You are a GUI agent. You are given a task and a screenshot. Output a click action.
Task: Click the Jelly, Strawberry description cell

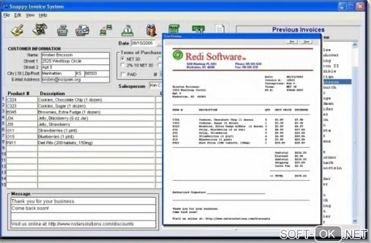[96, 124]
